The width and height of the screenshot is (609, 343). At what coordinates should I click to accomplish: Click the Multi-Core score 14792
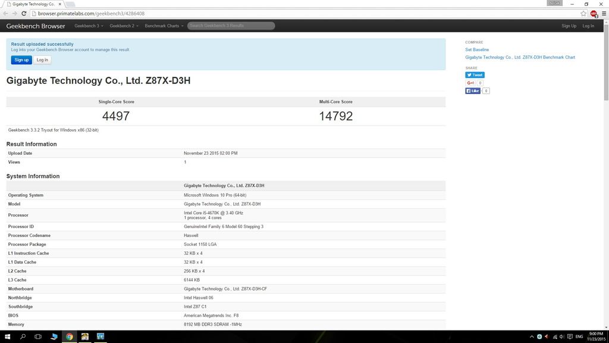[336, 116]
